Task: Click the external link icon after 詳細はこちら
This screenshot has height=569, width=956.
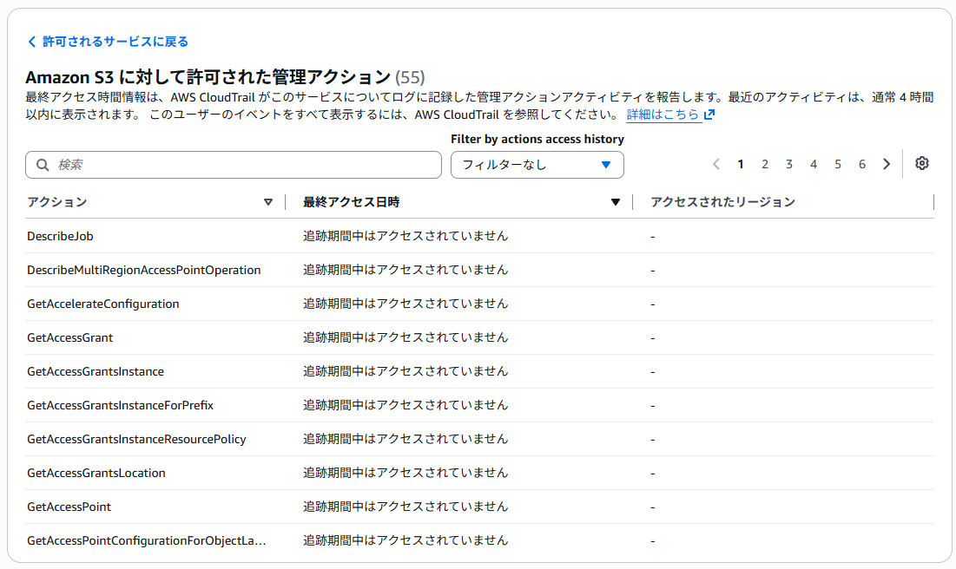Action: [x=709, y=114]
